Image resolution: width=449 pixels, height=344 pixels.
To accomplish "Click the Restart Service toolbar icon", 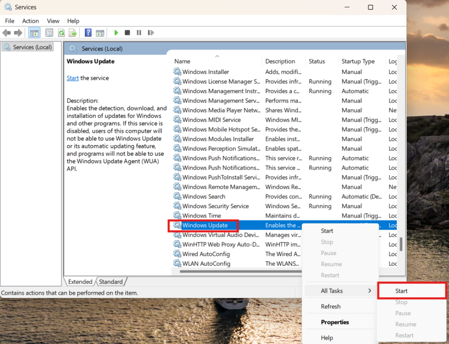I will click(151, 32).
